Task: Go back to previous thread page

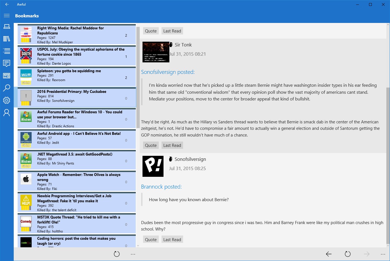Action: (329, 254)
